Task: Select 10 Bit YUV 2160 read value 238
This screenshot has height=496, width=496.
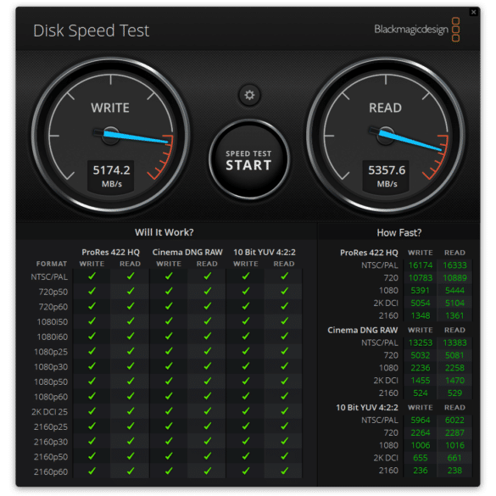Action: pyautogui.click(x=454, y=471)
